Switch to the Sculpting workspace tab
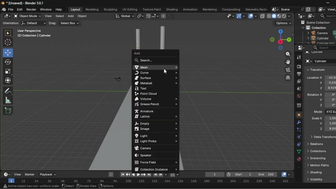Image resolution: width=336 pixels, height=189 pixels. (x=110, y=9)
